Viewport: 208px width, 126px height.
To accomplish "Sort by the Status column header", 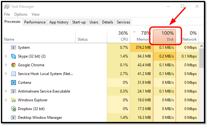I will pos(91,36).
